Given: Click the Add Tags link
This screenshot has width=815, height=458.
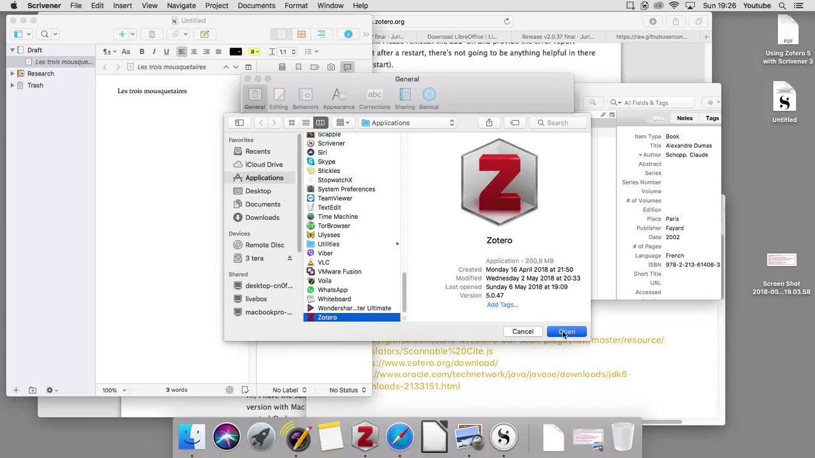Looking at the screenshot, I should (502, 305).
